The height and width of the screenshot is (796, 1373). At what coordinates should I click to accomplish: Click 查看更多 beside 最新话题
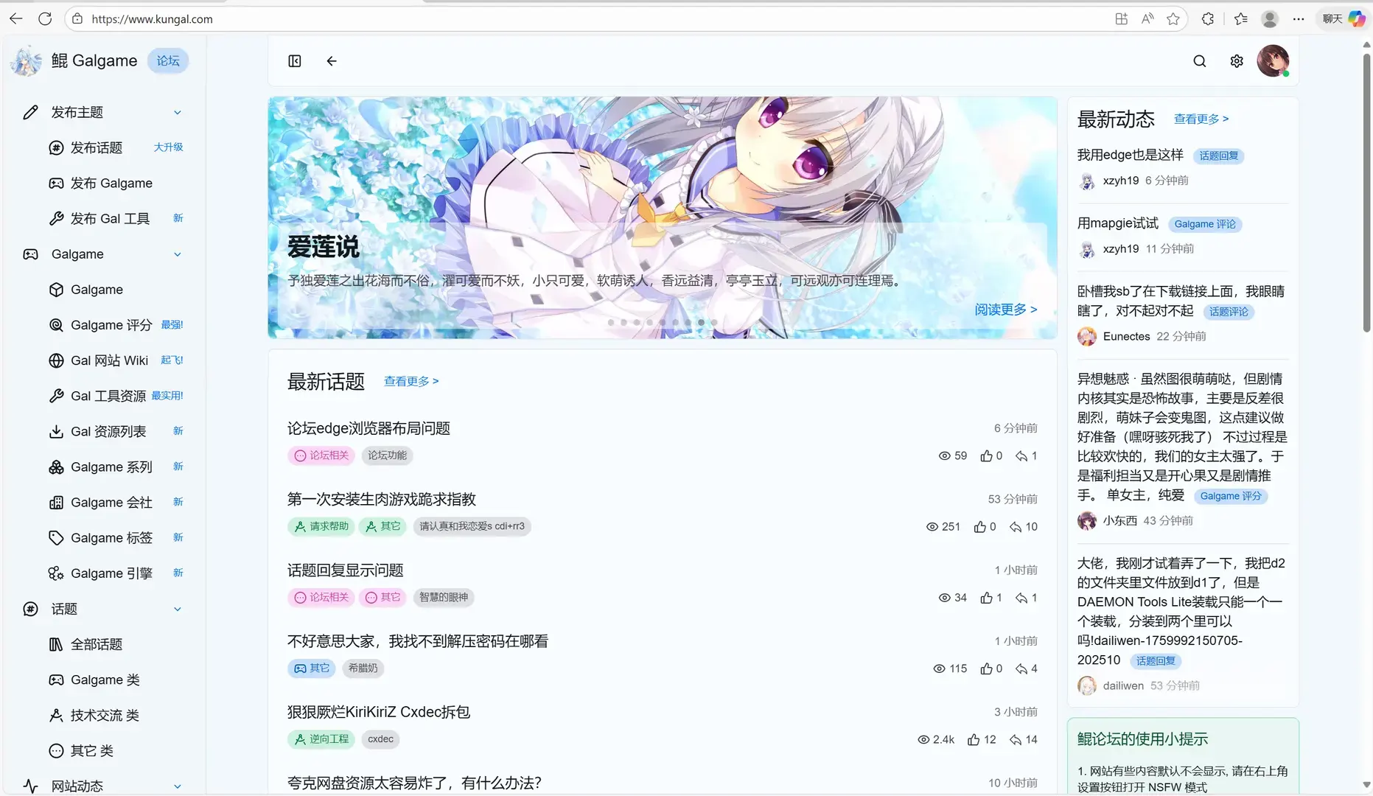click(411, 381)
